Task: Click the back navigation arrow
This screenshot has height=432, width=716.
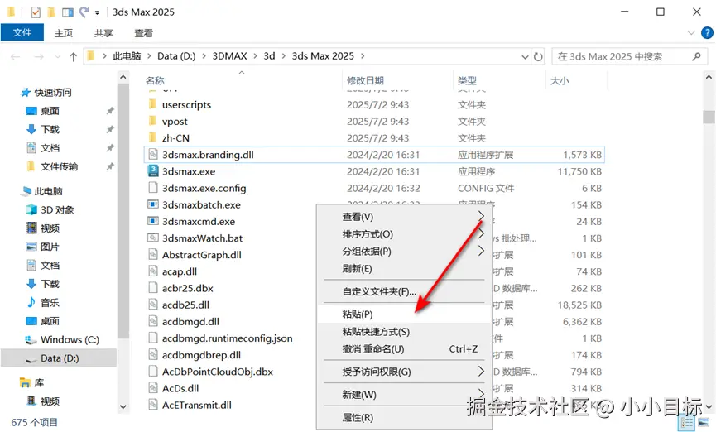Action: [15, 56]
